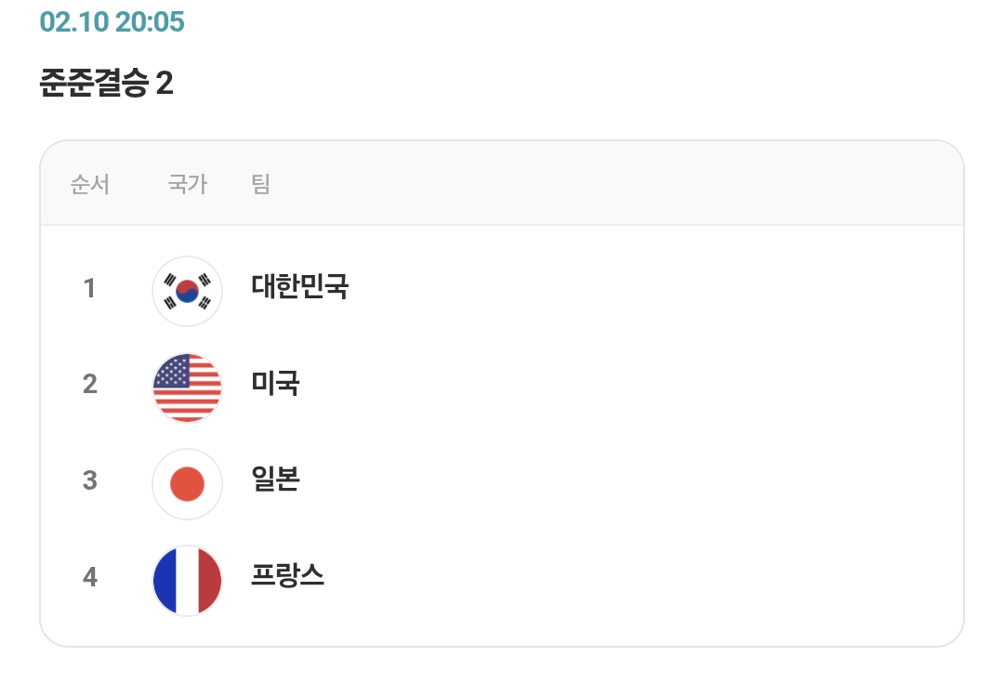Click empty space in 대한민국 row
1004x683 pixels.
[641, 291]
